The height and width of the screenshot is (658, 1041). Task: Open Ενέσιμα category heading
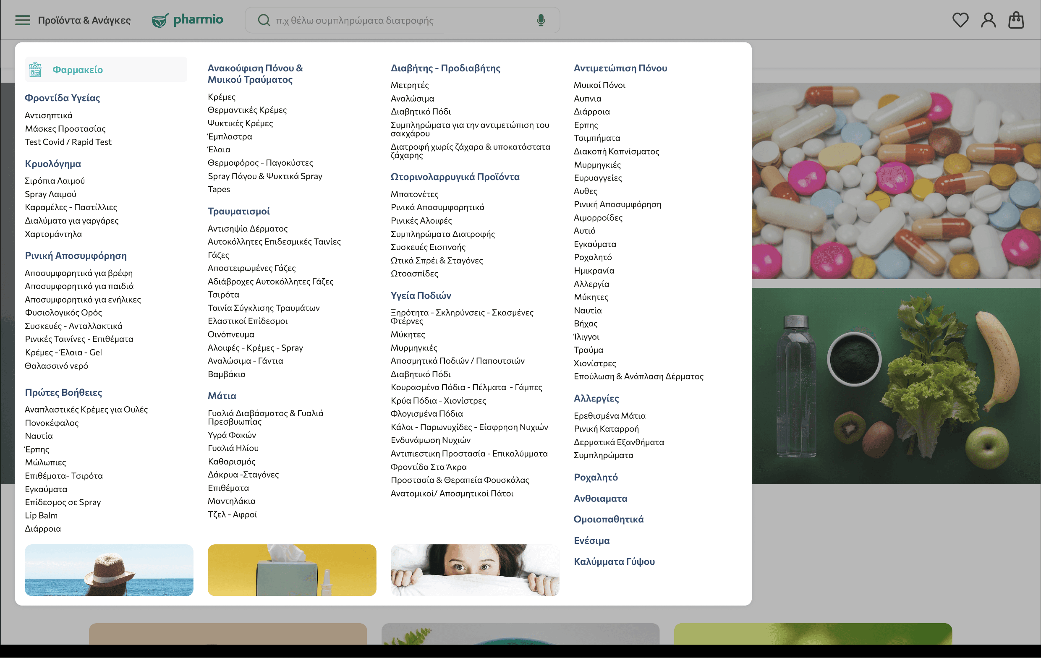click(591, 540)
